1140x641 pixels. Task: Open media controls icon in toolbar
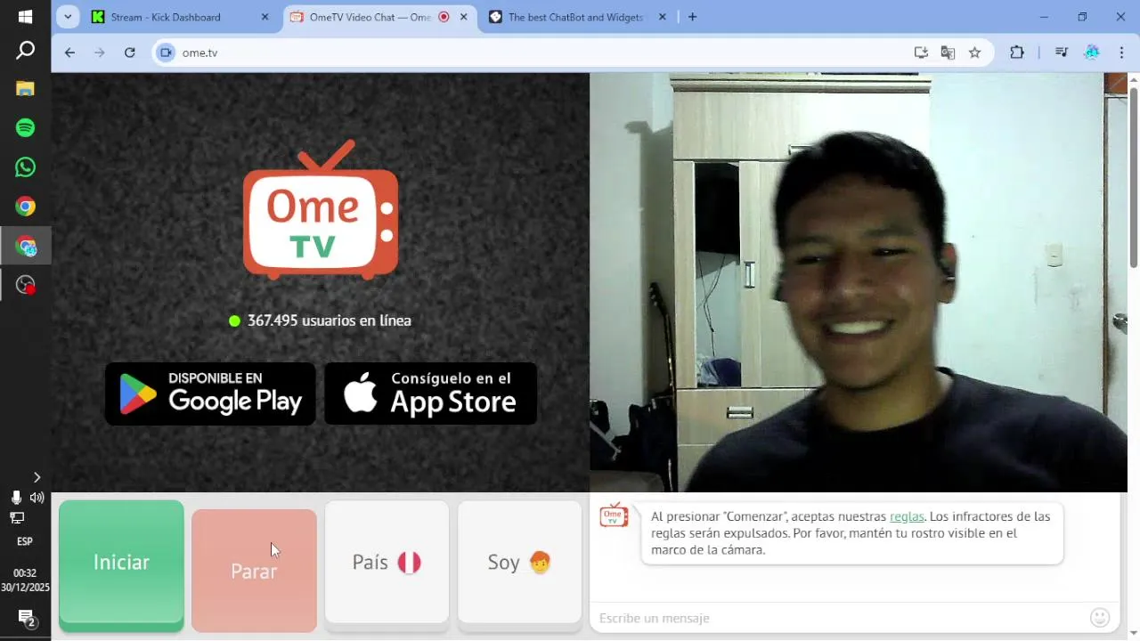(1061, 53)
